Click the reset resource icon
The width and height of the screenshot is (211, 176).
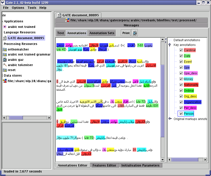point(5,70)
